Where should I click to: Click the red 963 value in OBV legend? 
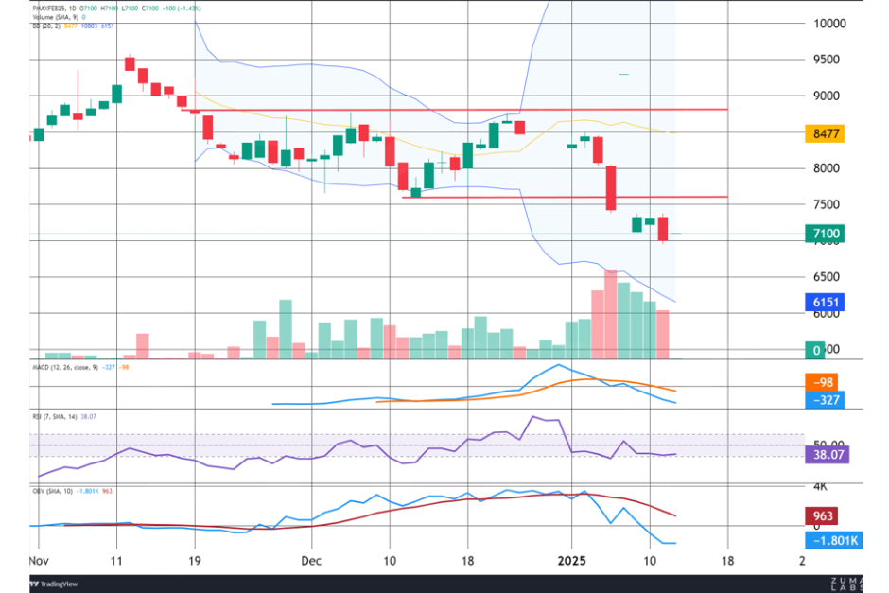[107, 491]
